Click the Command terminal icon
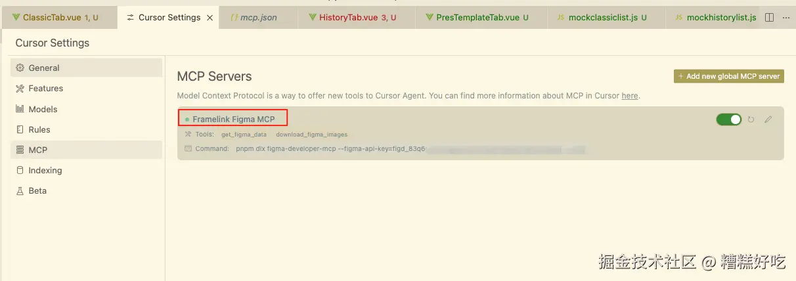 click(x=188, y=149)
